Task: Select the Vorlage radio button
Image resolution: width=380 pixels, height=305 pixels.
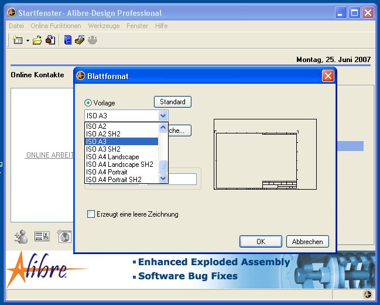Action: (x=88, y=102)
